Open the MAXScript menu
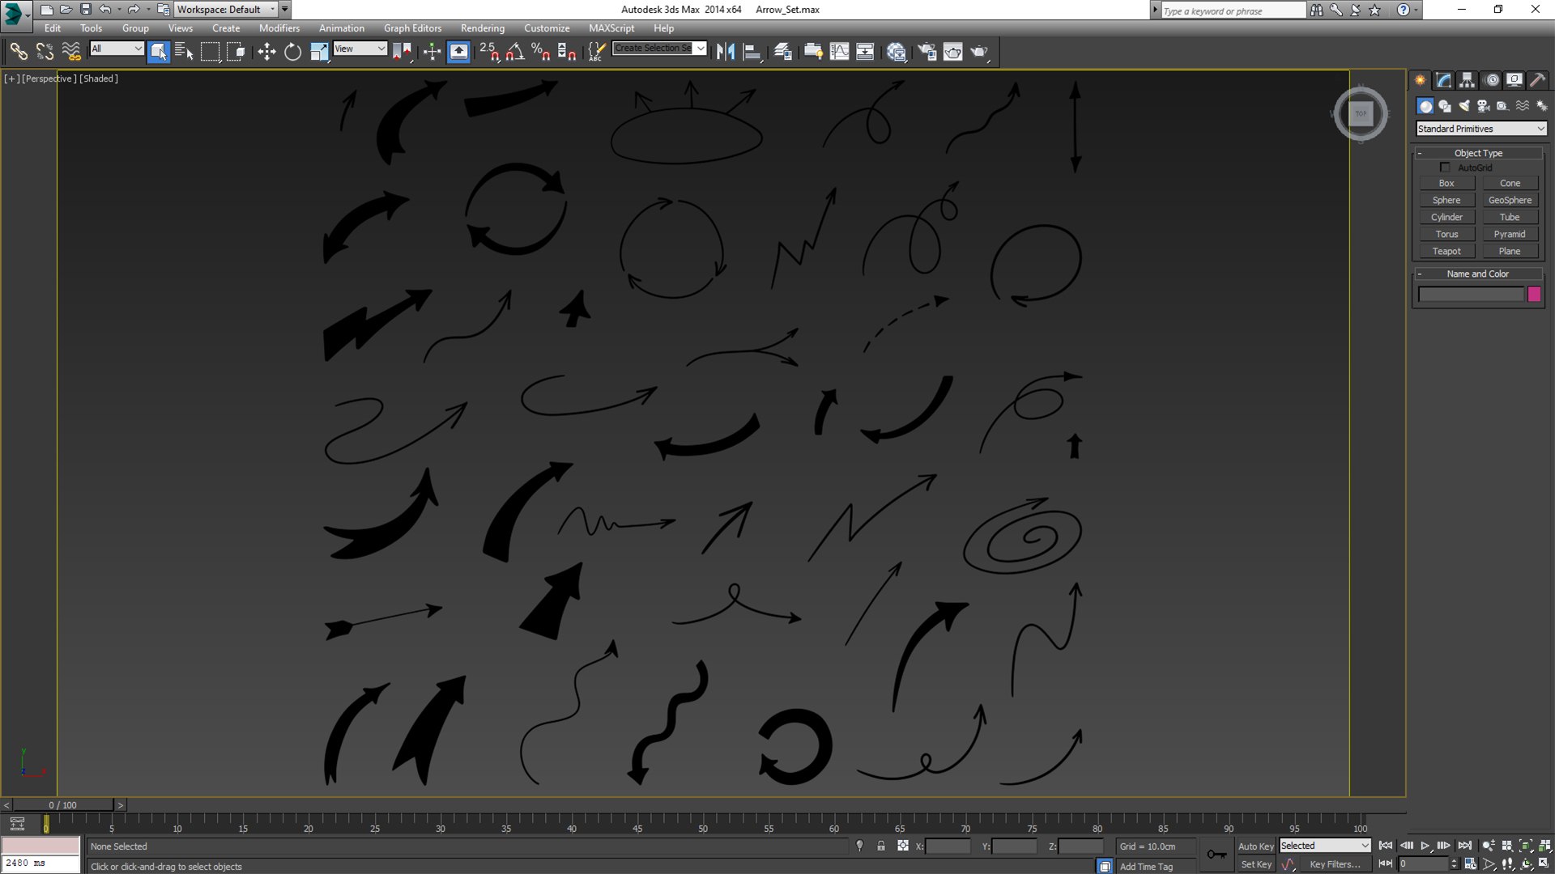Screen dimensions: 1555x874 click(x=611, y=28)
